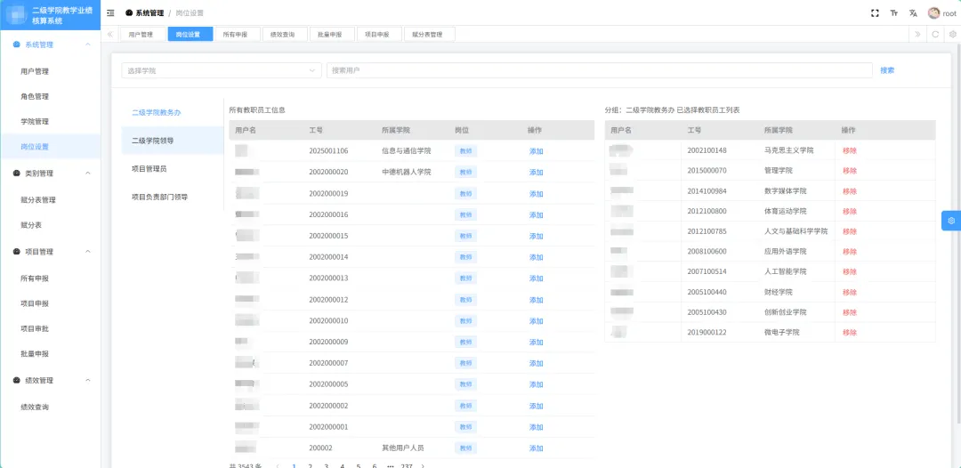Add employee 200002 via 添加
The width and height of the screenshot is (961, 468).
coord(537,448)
